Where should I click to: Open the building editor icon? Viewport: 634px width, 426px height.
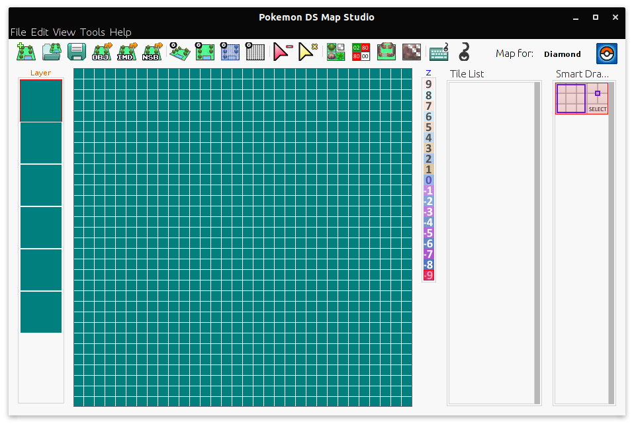coord(386,52)
